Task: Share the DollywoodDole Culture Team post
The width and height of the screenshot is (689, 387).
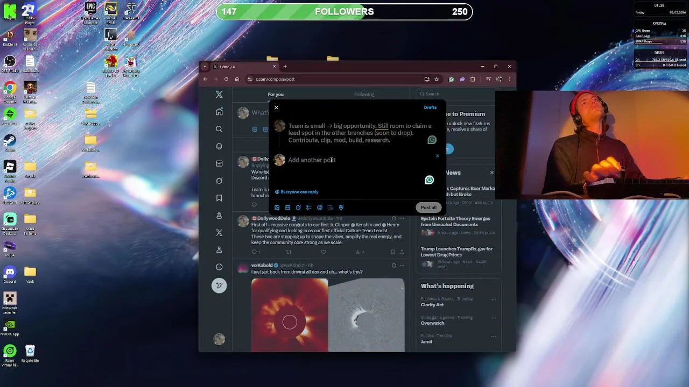Action: 402,252
